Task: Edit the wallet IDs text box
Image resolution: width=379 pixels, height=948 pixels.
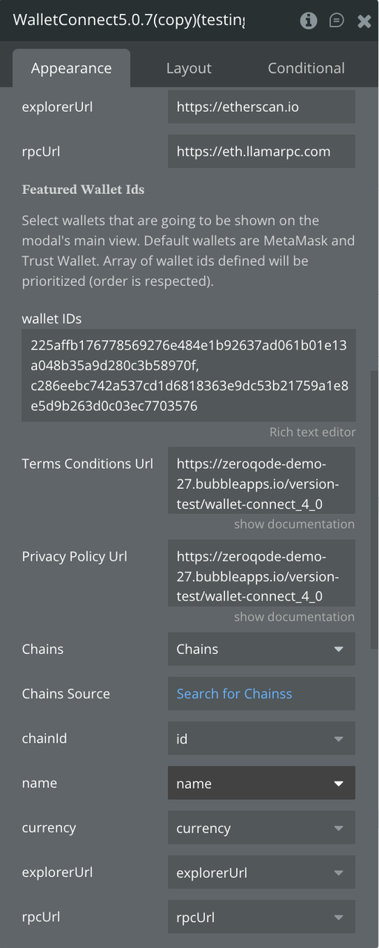Action: (189, 375)
